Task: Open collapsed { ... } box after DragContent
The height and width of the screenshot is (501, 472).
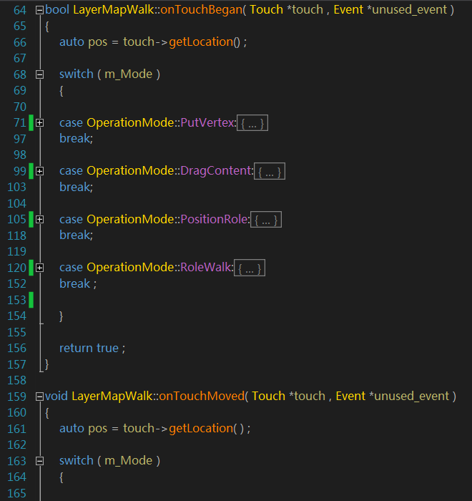Action: pyautogui.click(x=270, y=171)
